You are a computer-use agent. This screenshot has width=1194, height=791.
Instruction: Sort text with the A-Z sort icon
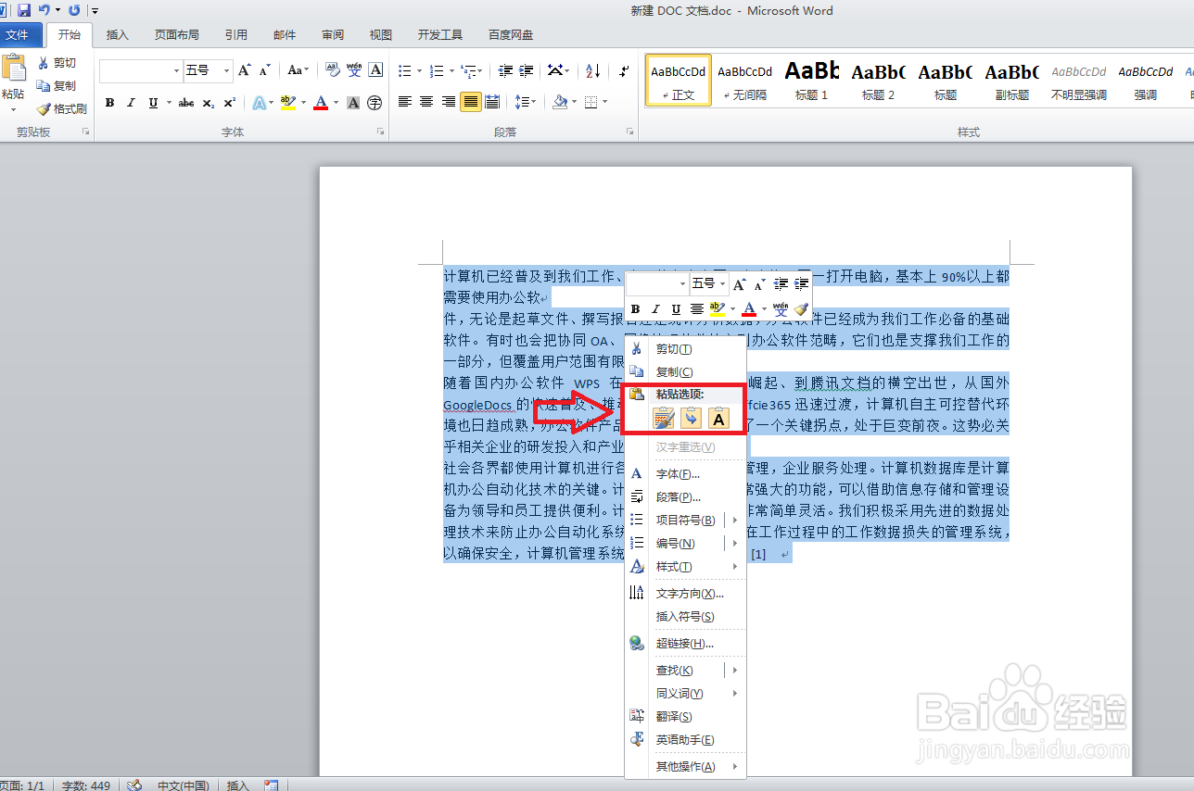click(594, 70)
